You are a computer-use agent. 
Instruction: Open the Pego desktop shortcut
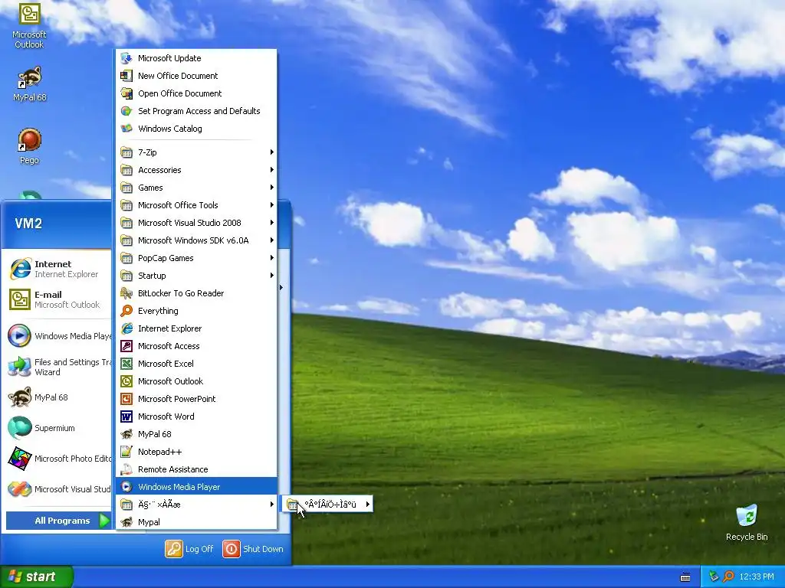[x=29, y=146]
